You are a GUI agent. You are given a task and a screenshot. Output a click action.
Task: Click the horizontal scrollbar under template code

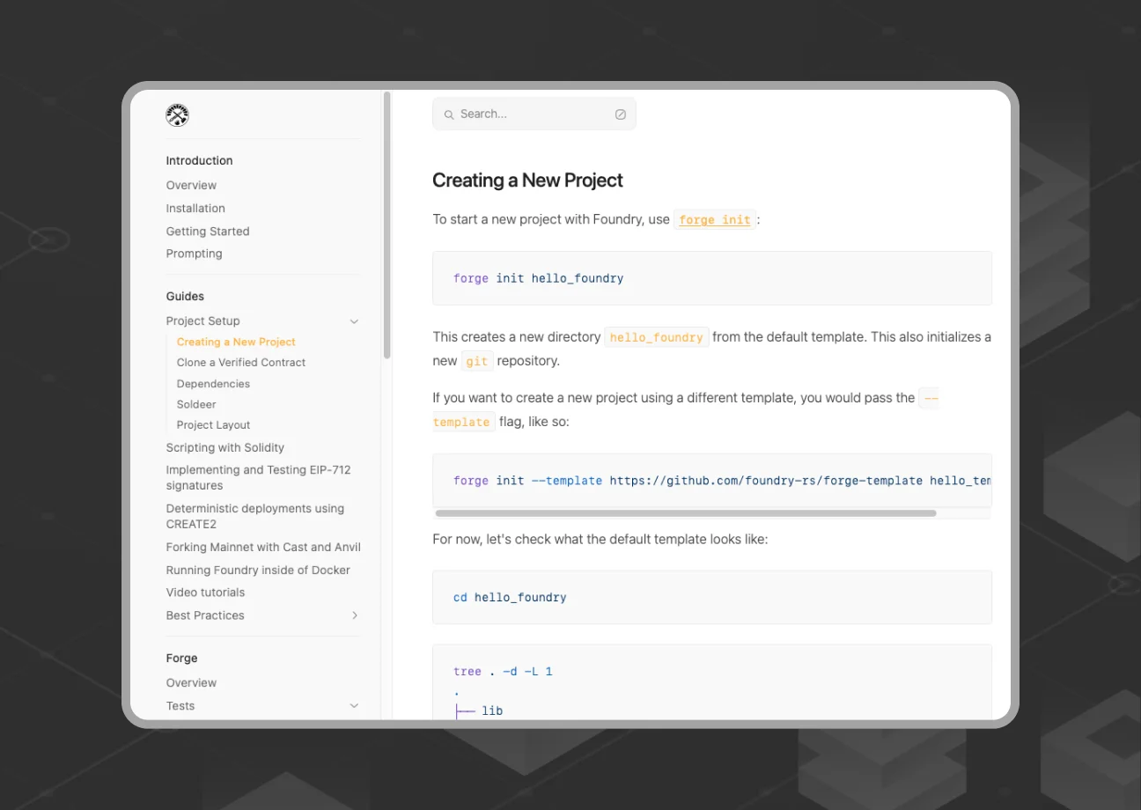coord(686,513)
